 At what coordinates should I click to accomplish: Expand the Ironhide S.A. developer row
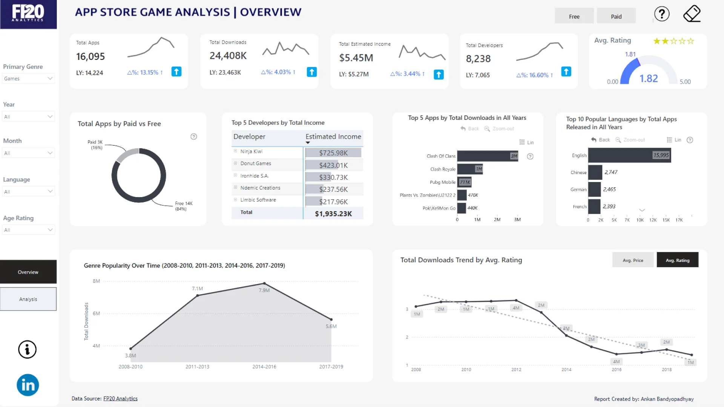coord(235,176)
